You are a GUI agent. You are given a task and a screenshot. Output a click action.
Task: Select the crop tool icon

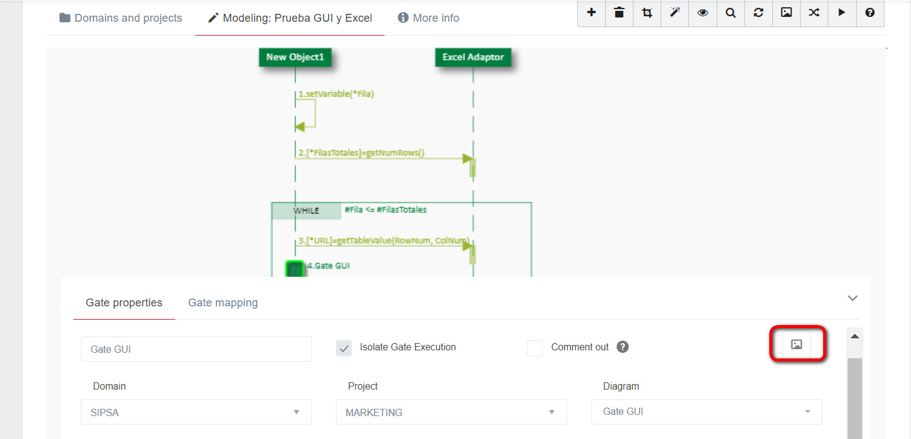pos(647,13)
